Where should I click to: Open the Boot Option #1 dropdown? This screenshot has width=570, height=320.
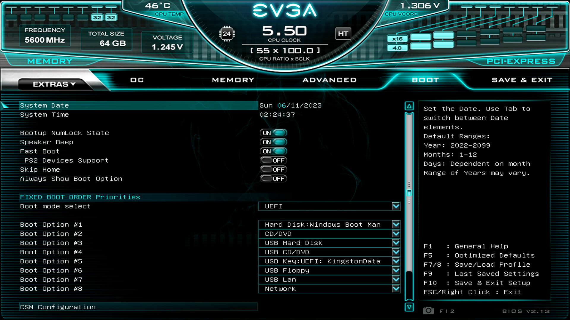pos(396,225)
